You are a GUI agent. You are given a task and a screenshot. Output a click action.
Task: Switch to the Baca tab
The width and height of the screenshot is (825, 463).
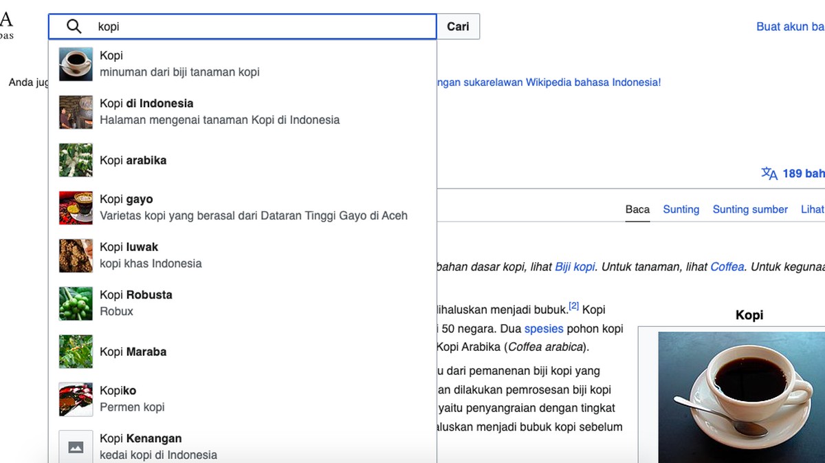point(637,209)
